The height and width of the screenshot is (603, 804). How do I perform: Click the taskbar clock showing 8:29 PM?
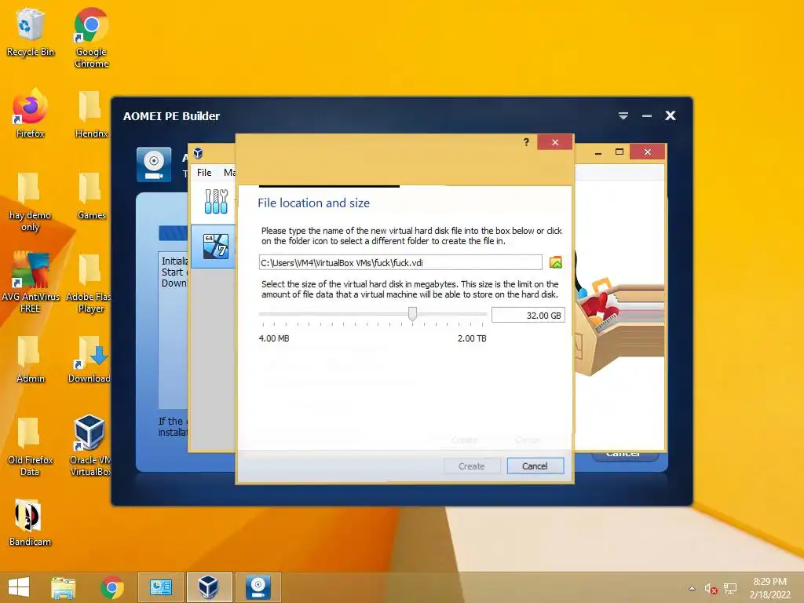[x=769, y=587]
